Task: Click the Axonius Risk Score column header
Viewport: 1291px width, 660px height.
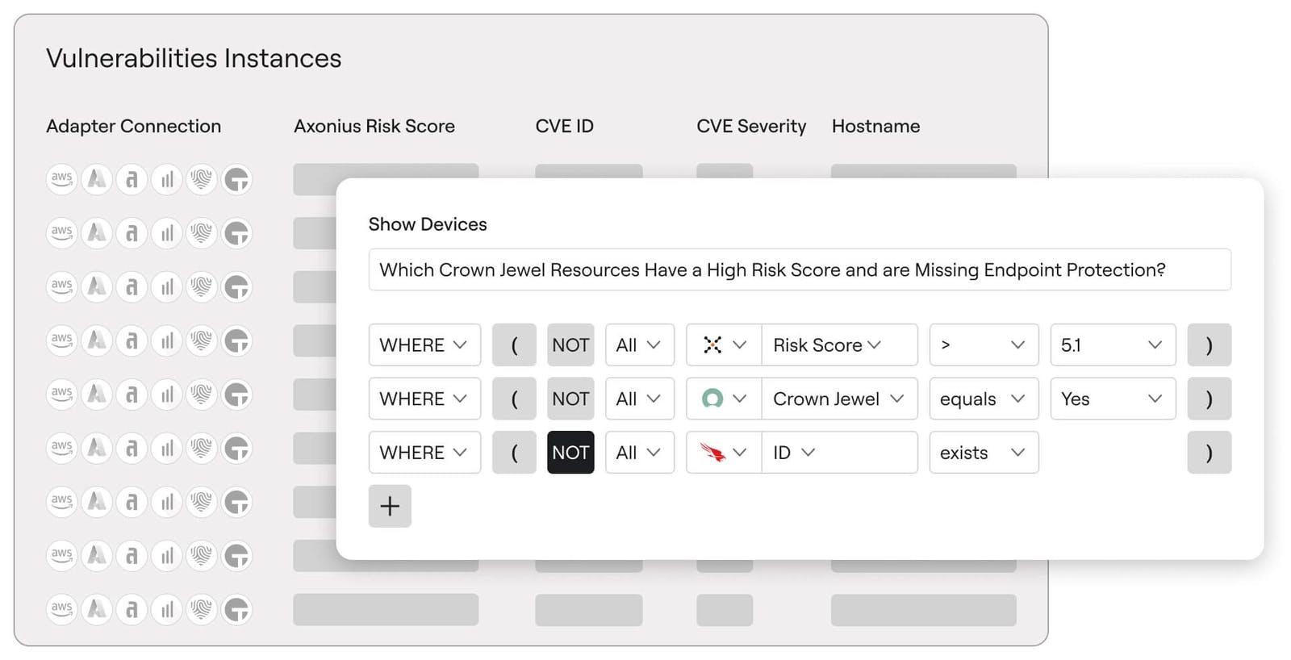Action: (x=374, y=127)
